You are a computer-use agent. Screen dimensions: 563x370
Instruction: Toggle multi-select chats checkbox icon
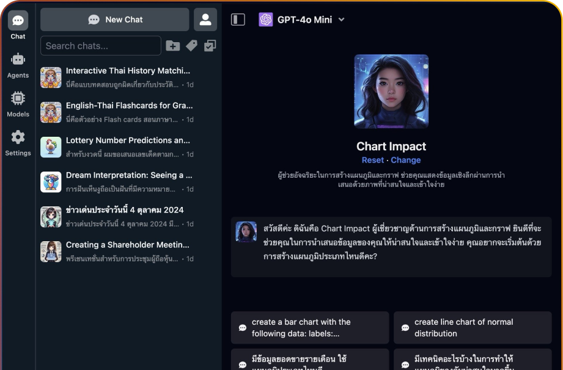click(x=210, y=46)
